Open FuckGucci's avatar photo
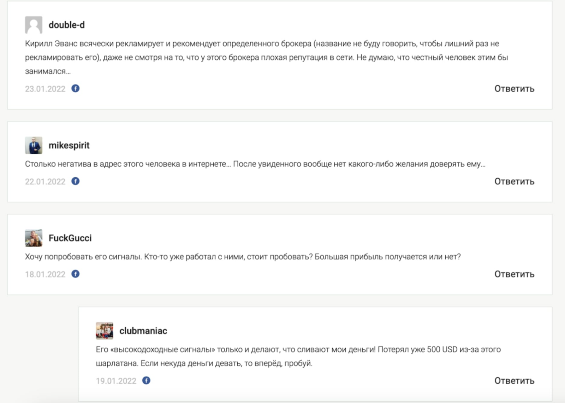Image resolution: width=565 pixels, height=403 pixels. click(34, 238)
